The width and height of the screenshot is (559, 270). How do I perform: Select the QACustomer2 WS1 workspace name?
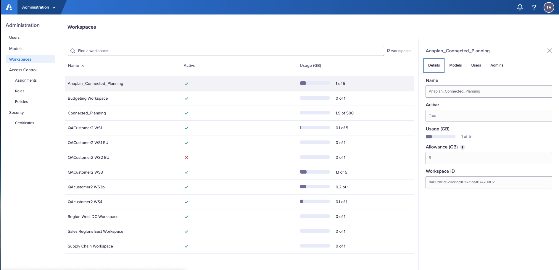(85, 128)
